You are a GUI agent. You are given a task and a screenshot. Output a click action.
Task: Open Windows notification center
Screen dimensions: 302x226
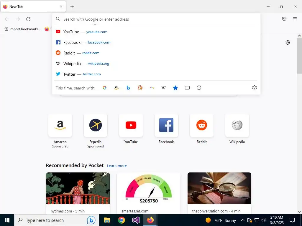[x=292, y=220]
